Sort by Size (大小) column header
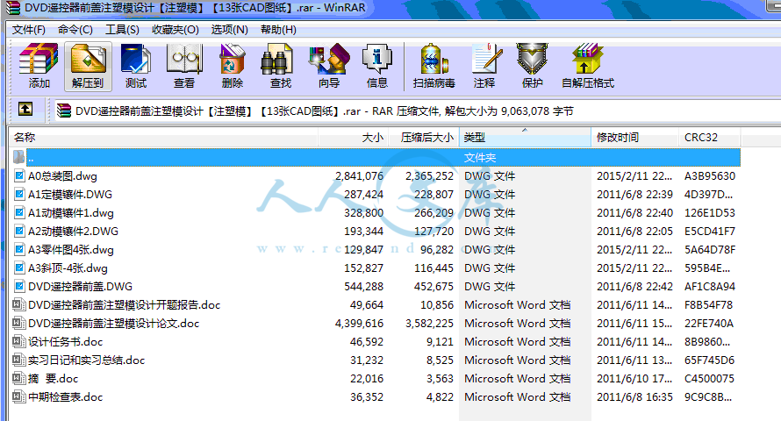 (x=353, y=138)
